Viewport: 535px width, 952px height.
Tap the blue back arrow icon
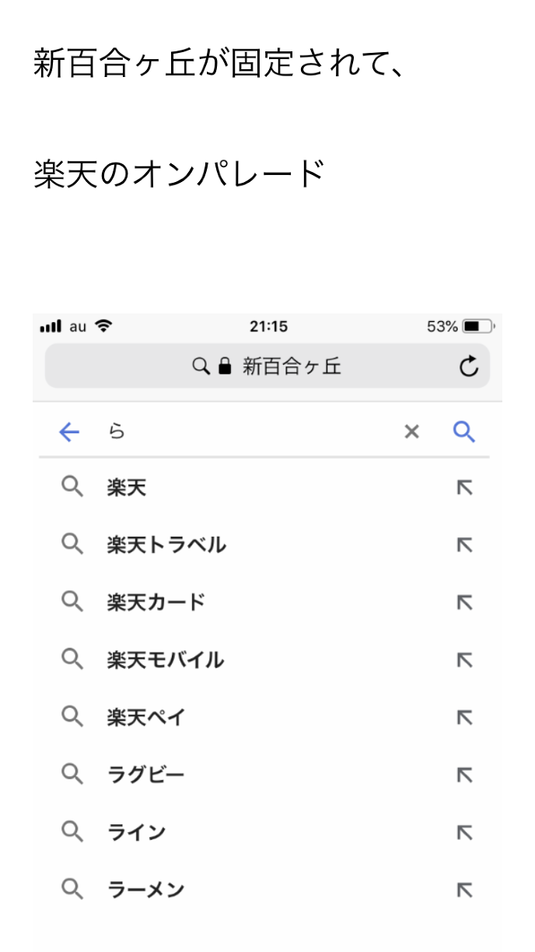pos(69,432)
